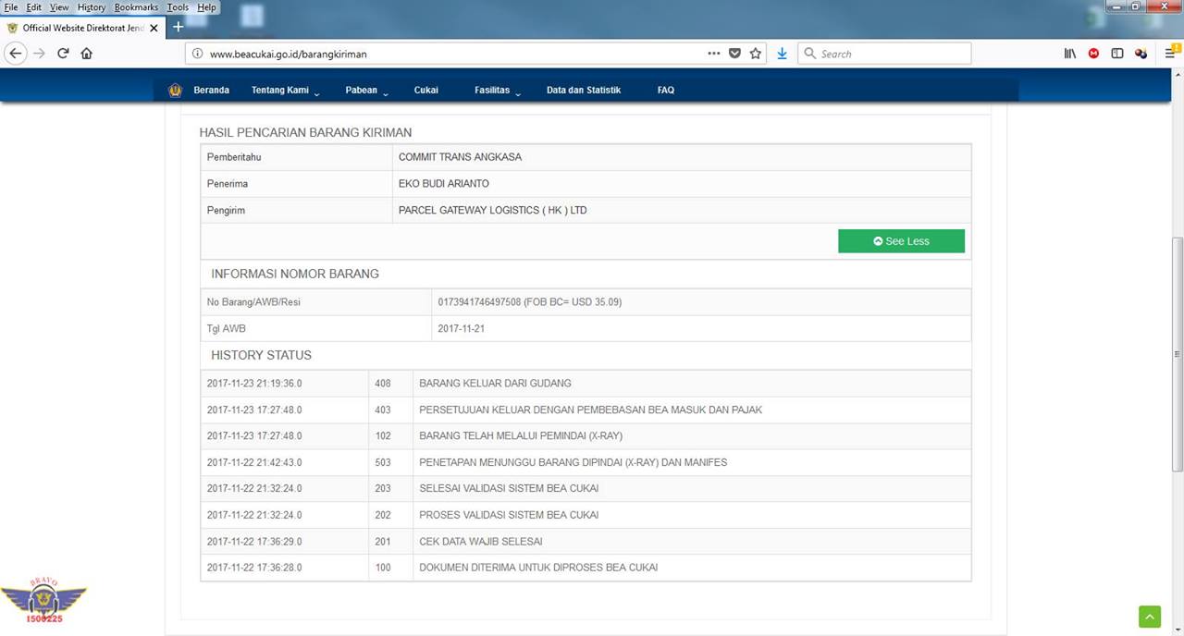This screenshot has width=1184, height=636.
Task: Expand the Pabean navigation dropdown
Action: click(x=366, y=91)
